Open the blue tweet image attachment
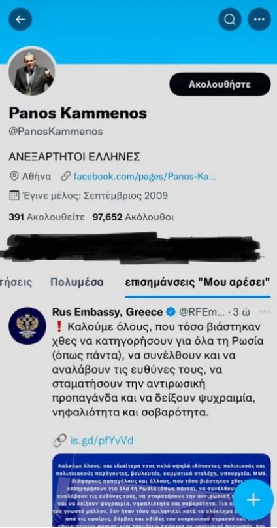This screenshot has height=528, width=277. tap(161, 491)
